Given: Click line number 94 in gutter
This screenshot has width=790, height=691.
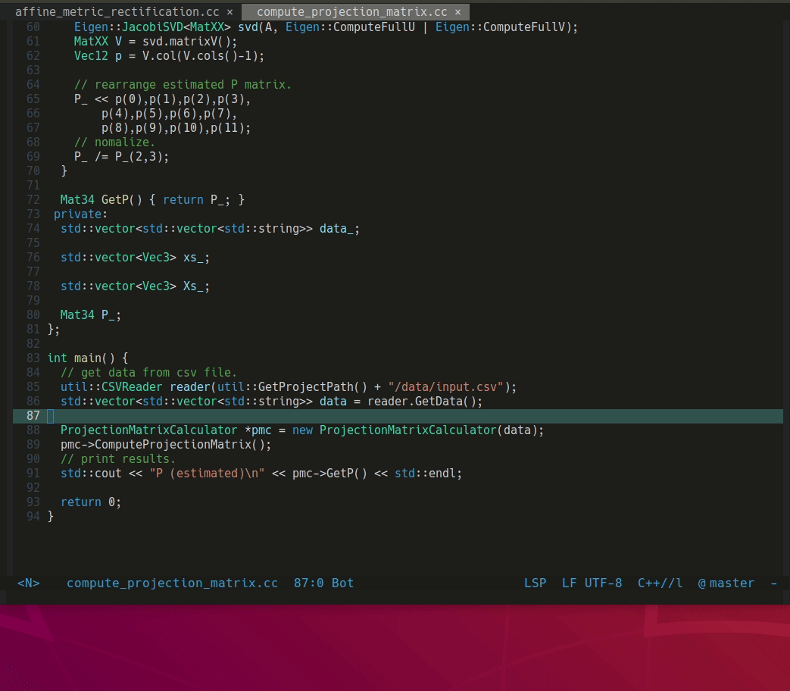Looking at the screenshot, I should pos(33,517).
